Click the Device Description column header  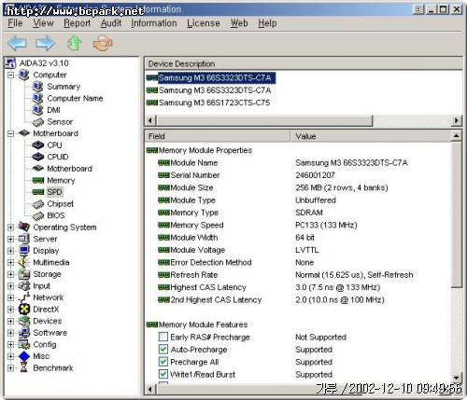point(304,63)
